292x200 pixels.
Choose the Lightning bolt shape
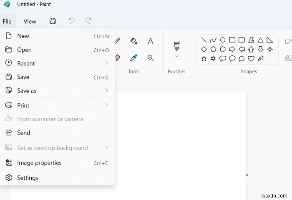261,59
